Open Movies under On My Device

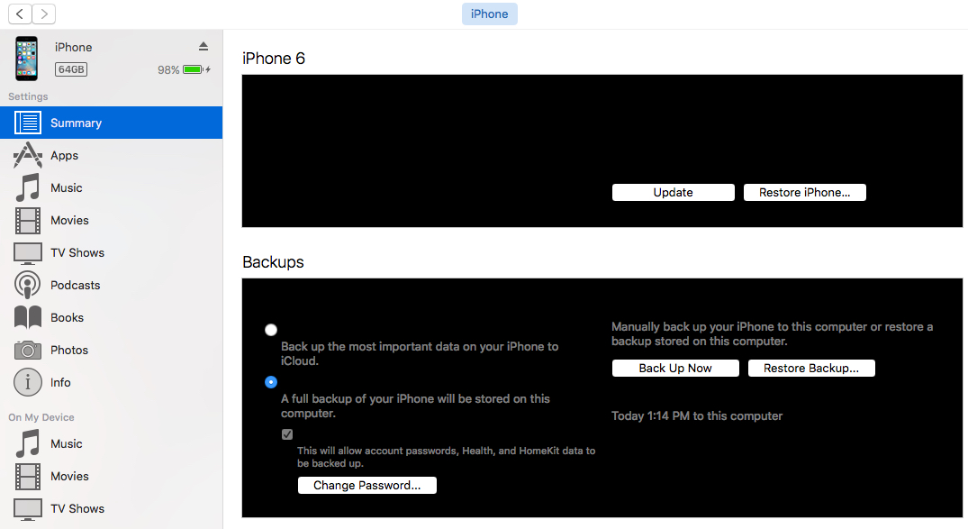pyautogui.click(x=111, y=476)
